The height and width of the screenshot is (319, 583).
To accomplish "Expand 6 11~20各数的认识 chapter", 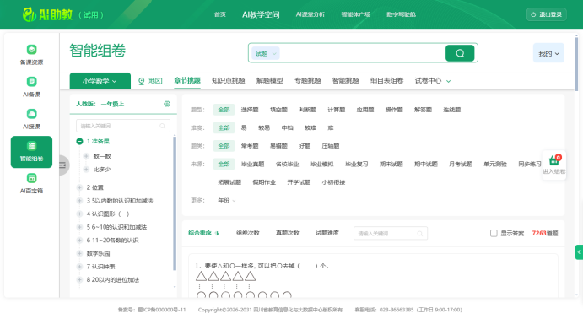I will tap(79, 241).
